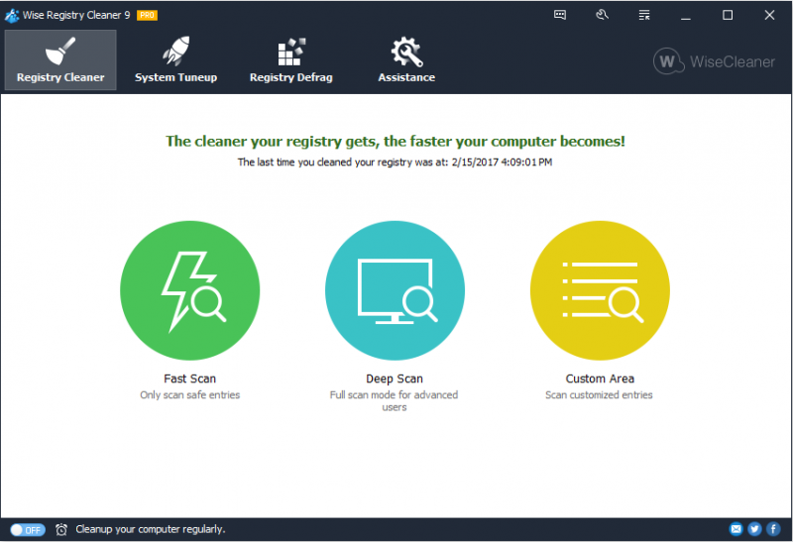Click the 'Deep Scan' label
The height and width of the screenshot is (542, 793).
[395, 379]
